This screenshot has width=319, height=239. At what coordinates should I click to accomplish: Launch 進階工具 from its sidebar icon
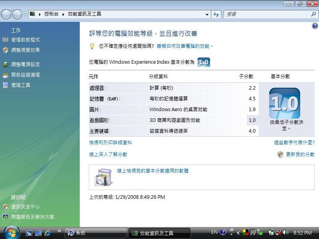pyautogui.click(x=5, y=84)
